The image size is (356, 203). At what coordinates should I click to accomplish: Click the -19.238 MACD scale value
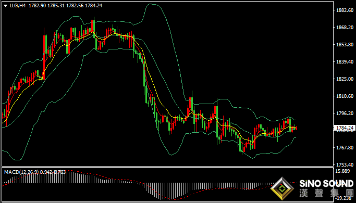[x=344, y=198]
